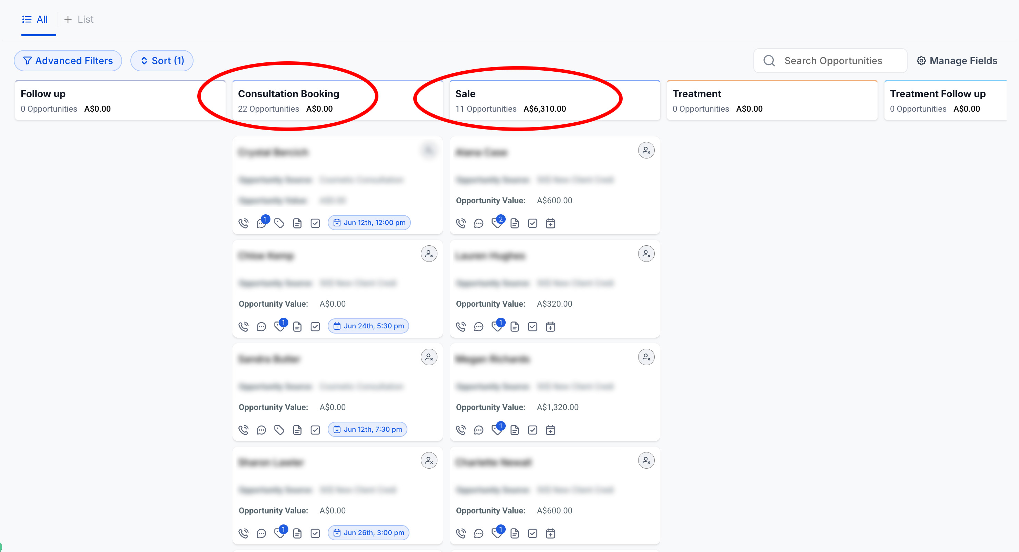Screen dimensions: 1019x552
Task: Click Manage Fields button
Action: [x=957, y=61]
